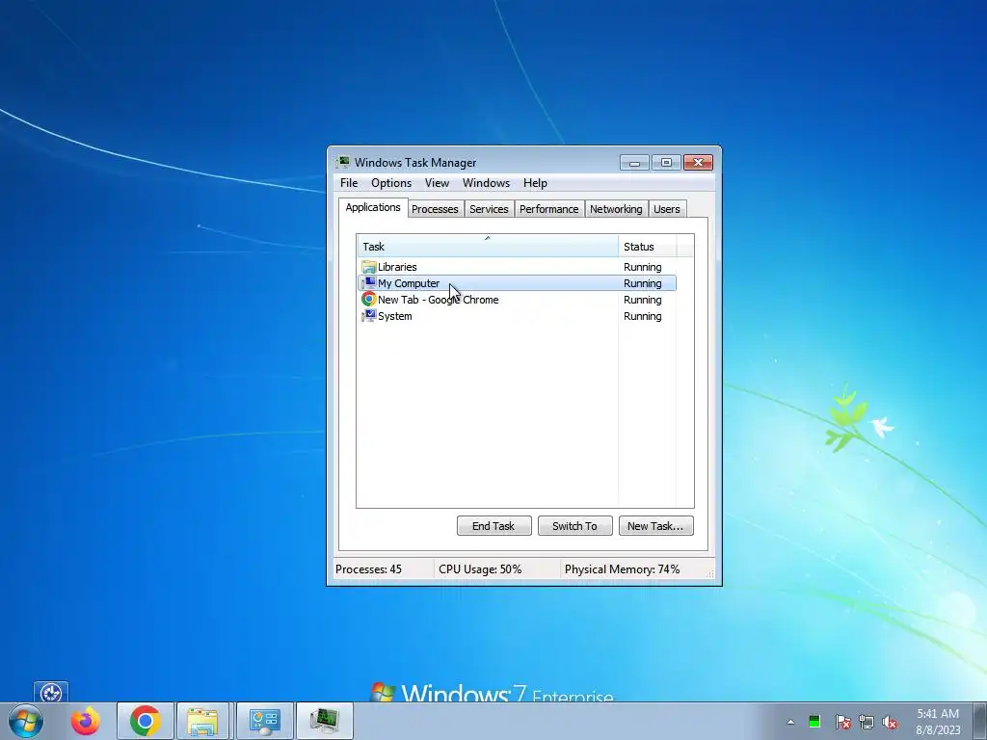
Task: Open the Windows Start button
Action: click(x=26, y=721)
